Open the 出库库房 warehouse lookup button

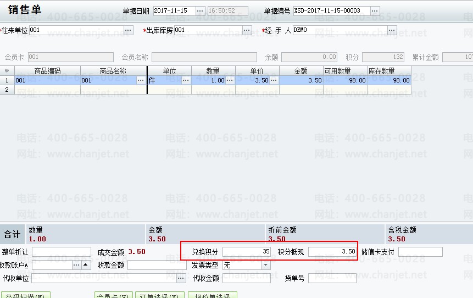[x=247, y=30]
